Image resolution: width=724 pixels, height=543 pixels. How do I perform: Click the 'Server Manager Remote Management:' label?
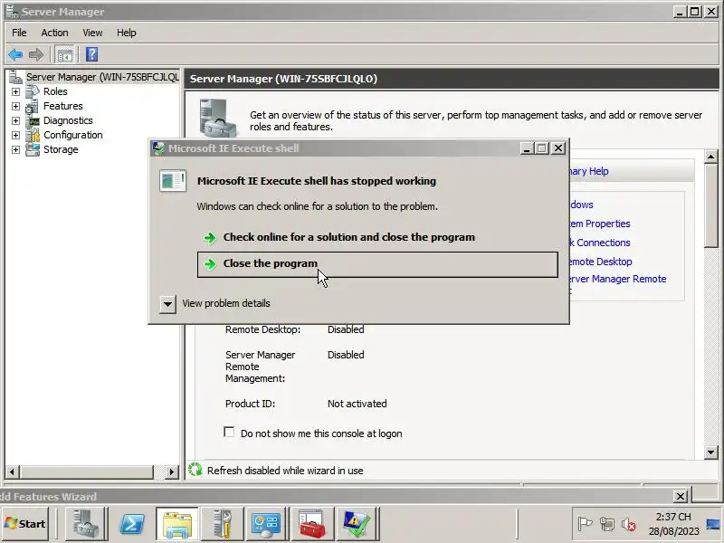click(261, 367)
